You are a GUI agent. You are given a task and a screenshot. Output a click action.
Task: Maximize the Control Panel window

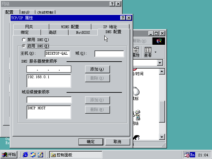coord(156,33)
